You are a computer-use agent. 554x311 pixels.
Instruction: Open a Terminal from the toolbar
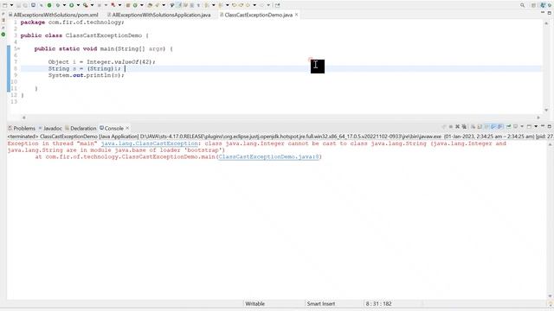click(x=33, y=5)
